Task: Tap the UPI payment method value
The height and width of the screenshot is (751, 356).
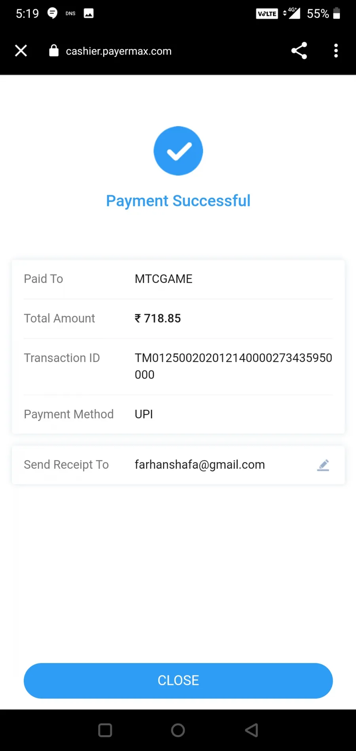Action: tap(144, 414)
